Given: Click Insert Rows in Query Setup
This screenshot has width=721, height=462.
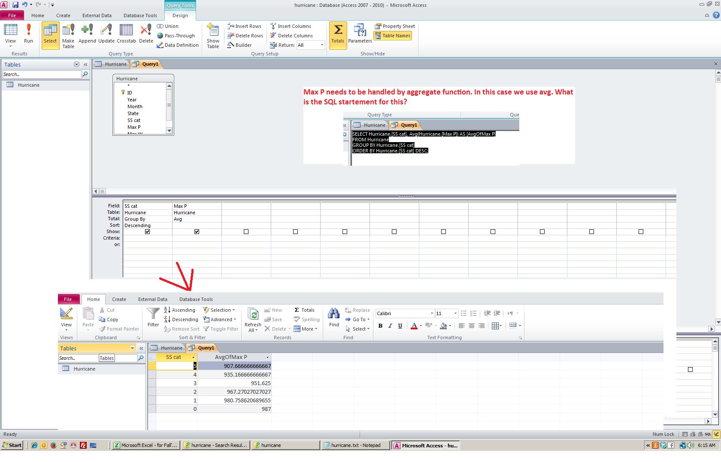Looking at the screenshot, I should point(244,26).
